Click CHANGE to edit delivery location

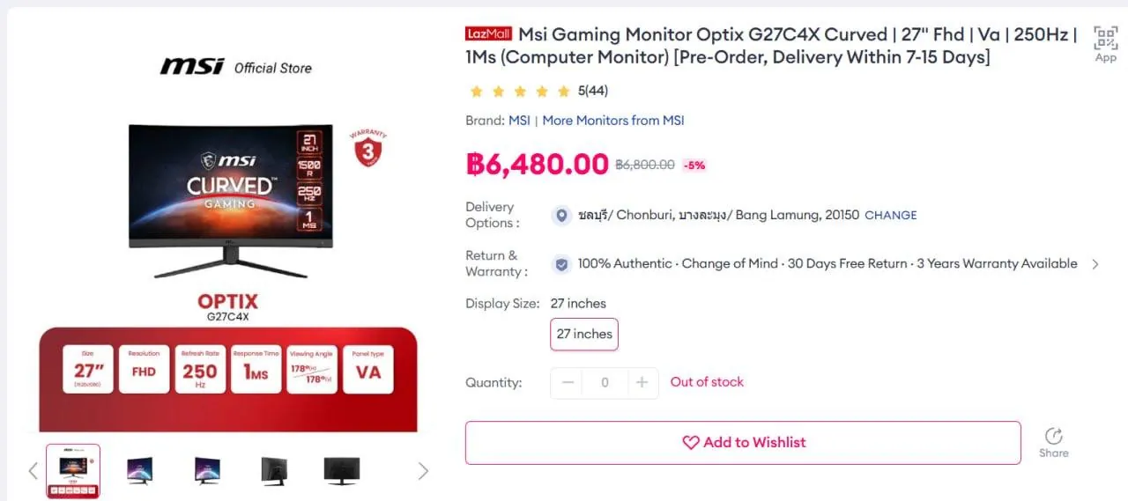(891, 215)
